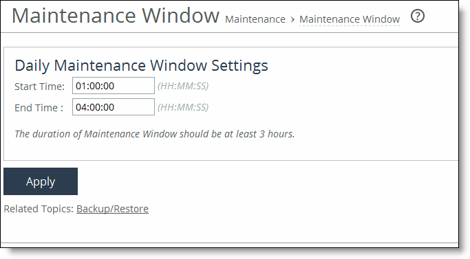
Task: Click the HH:MM:SS hint beside End Time
Action: (183, 107)
